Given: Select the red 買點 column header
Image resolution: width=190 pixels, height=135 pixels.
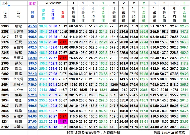Looking at the screenshot, I should (63, 15).
